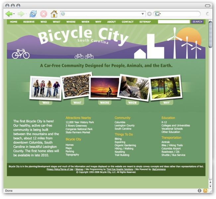Click the WHEN handlebar photo
The height and width of the screenshot is (199, 216).
point(134,87)
